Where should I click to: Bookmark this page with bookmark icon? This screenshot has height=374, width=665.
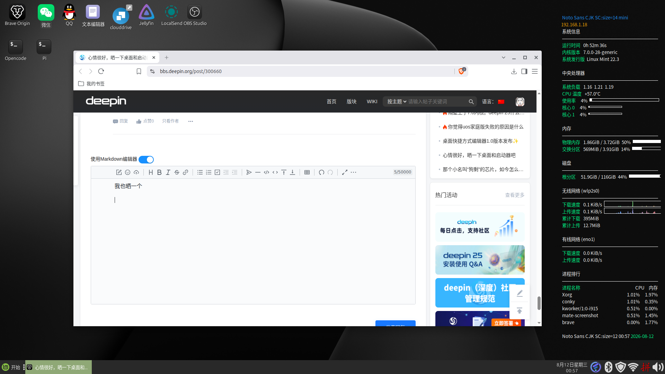tap(139, 71)
